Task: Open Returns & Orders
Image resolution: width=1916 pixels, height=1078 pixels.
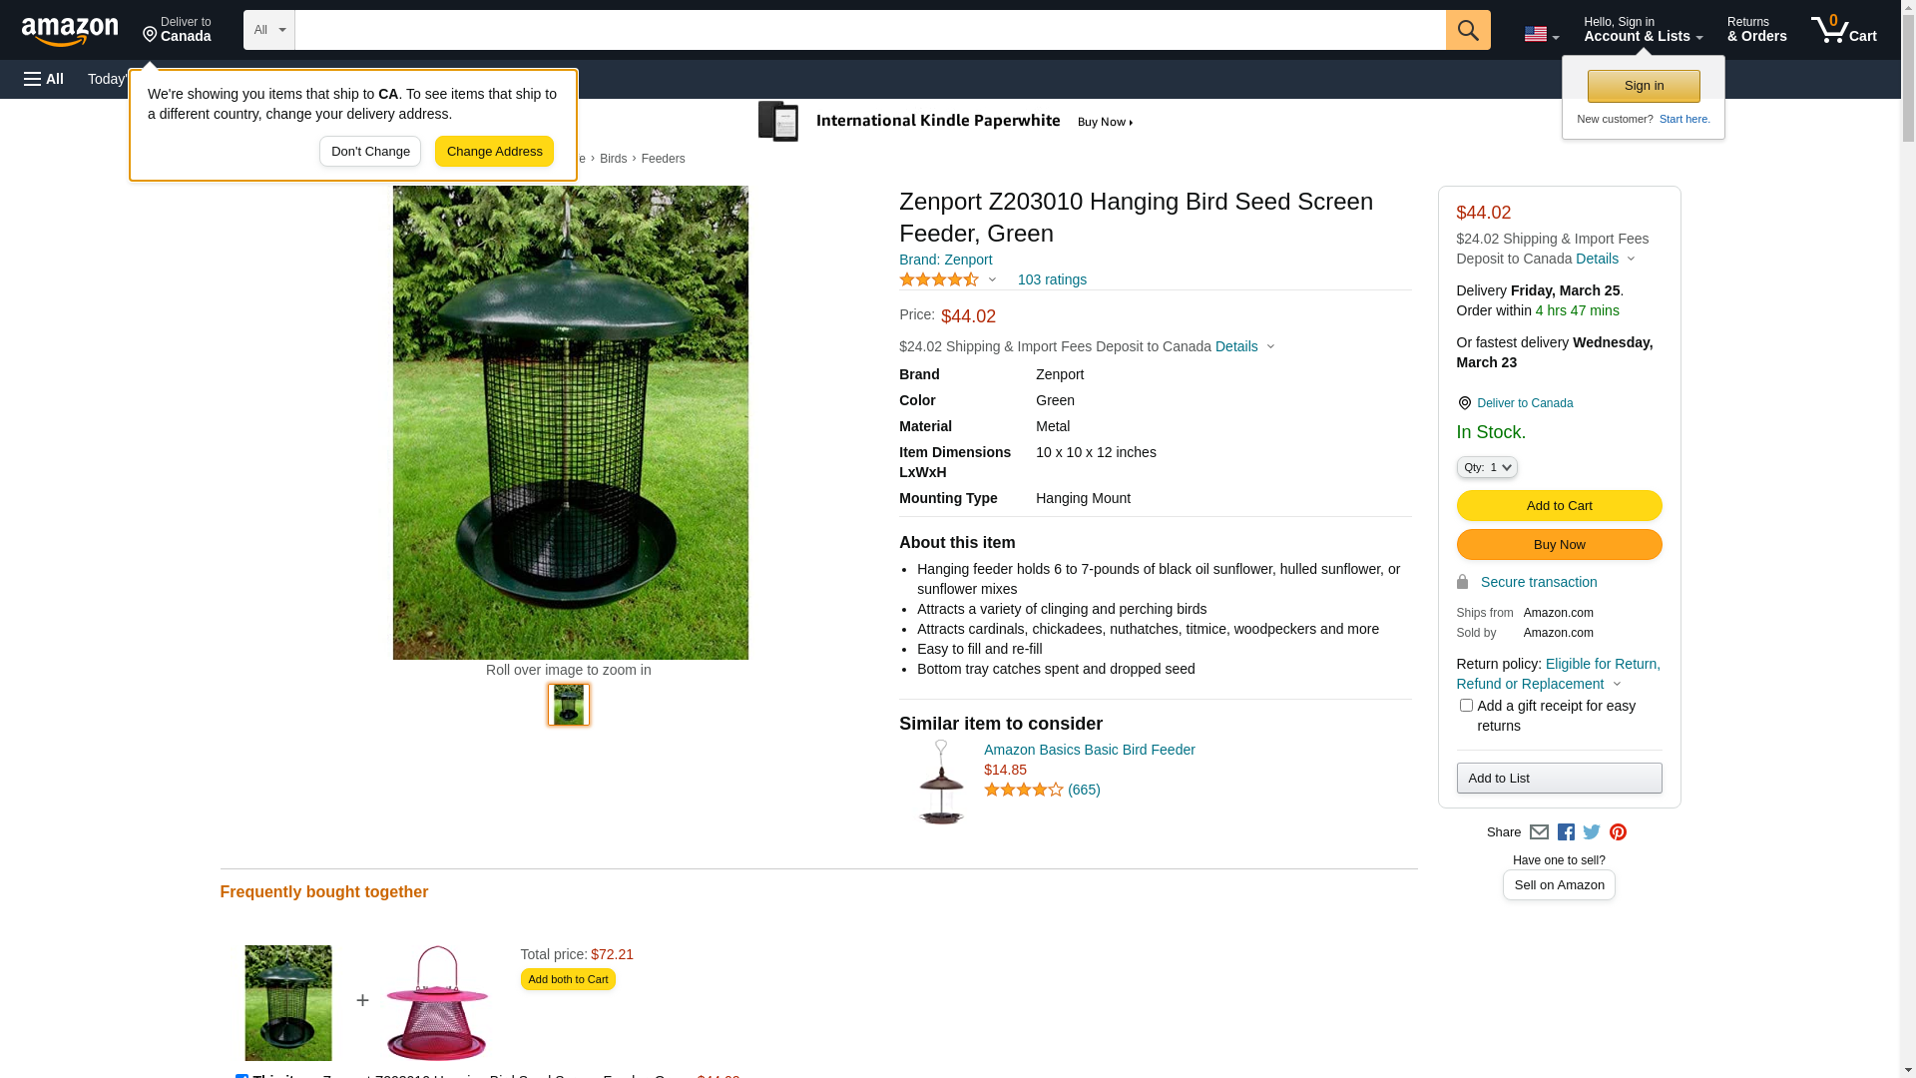Action: tap(1756, 30)
